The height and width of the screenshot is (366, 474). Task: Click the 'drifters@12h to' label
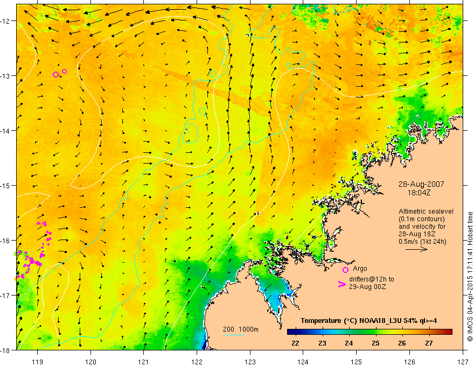372,279
